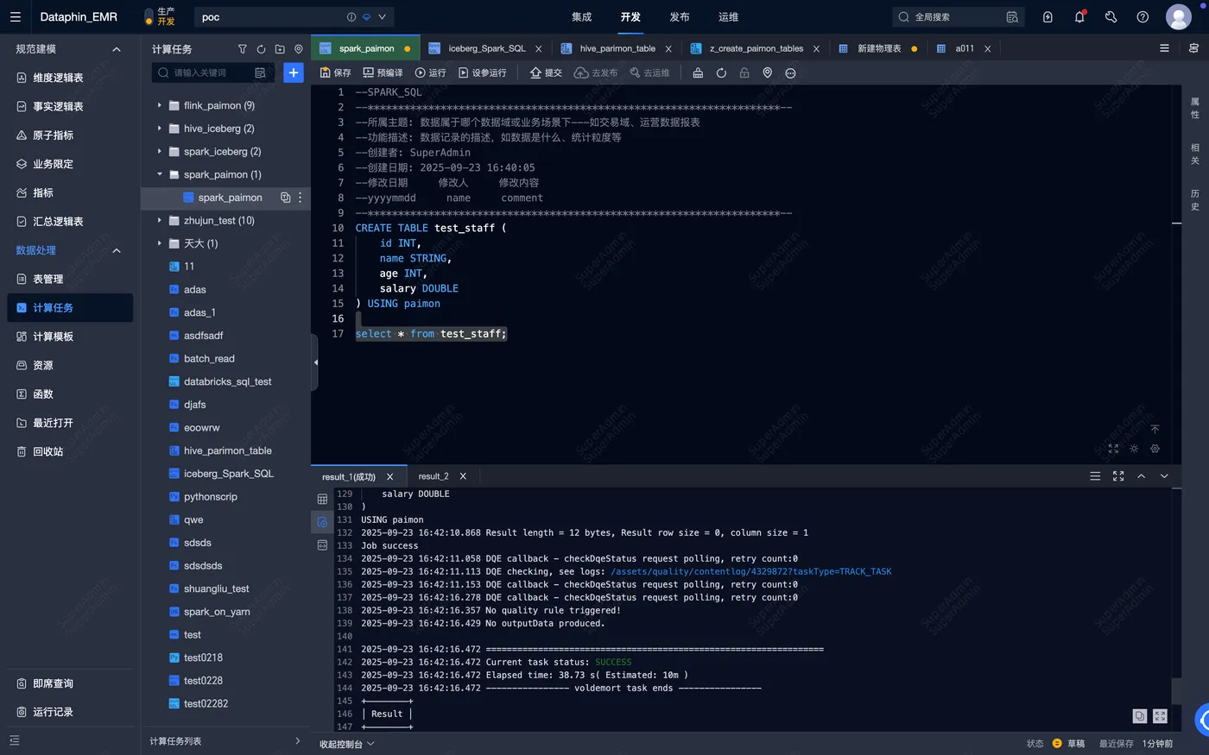
Task: Copy the log with bottom-right copy icon
Action: [1140, 716]
